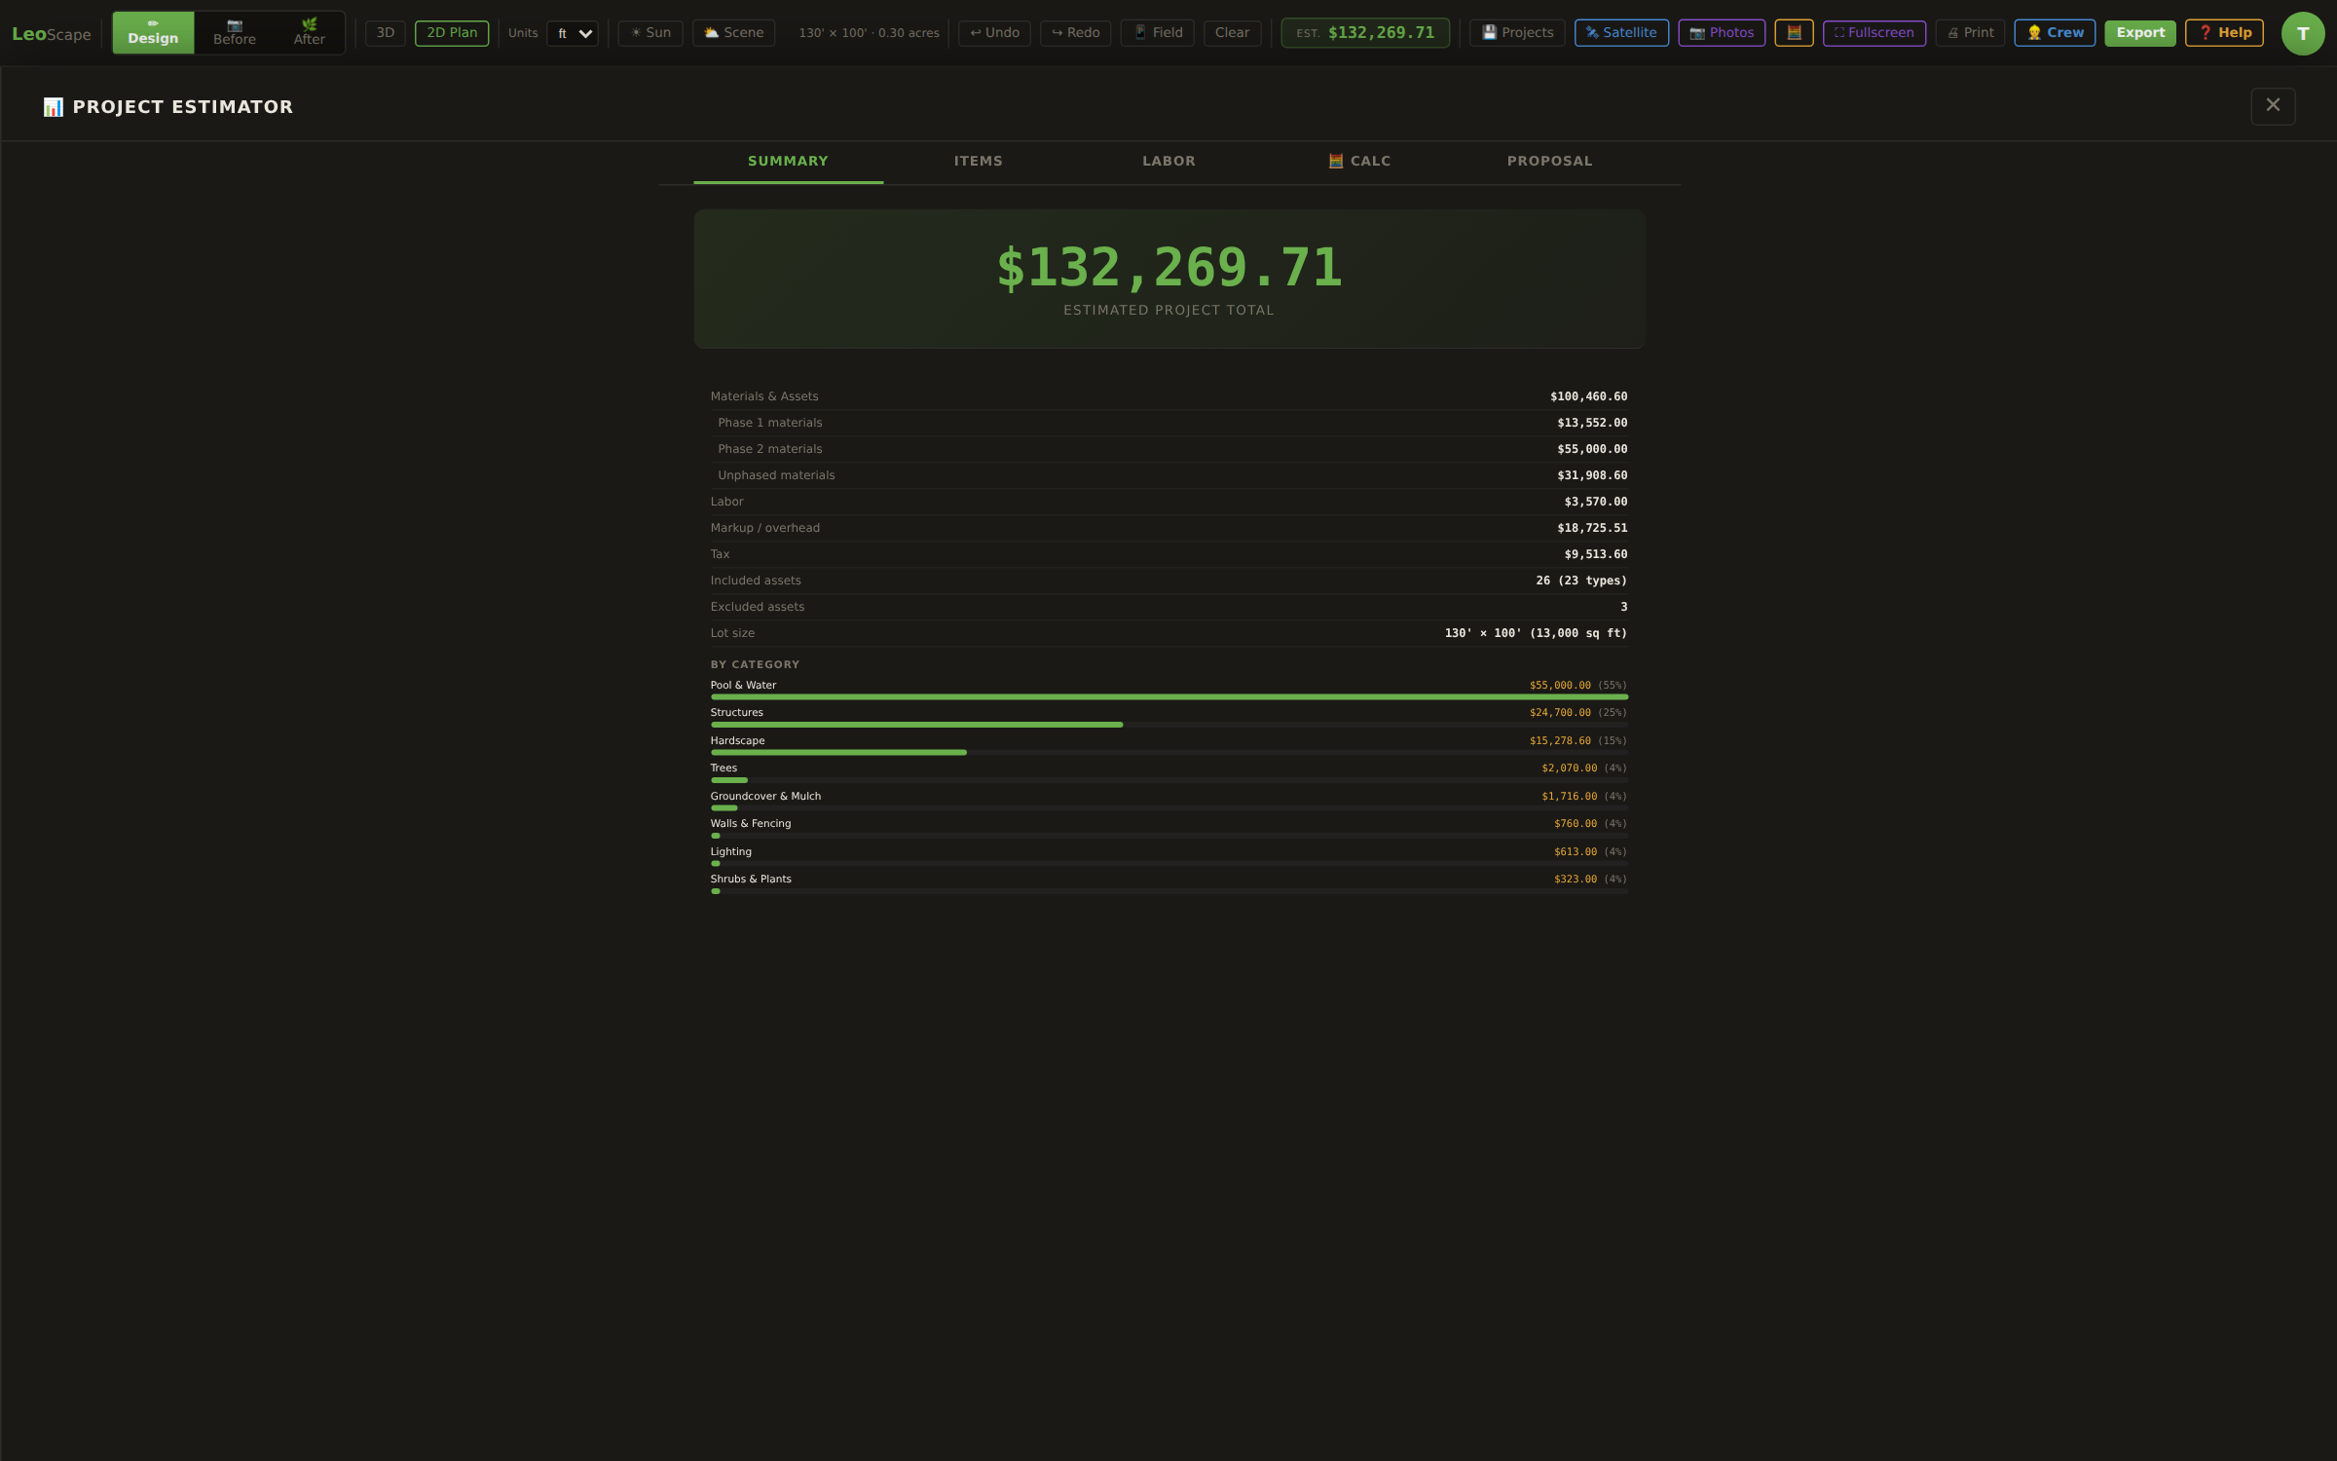Click Phase 1 materials row

coord(1168,423)
